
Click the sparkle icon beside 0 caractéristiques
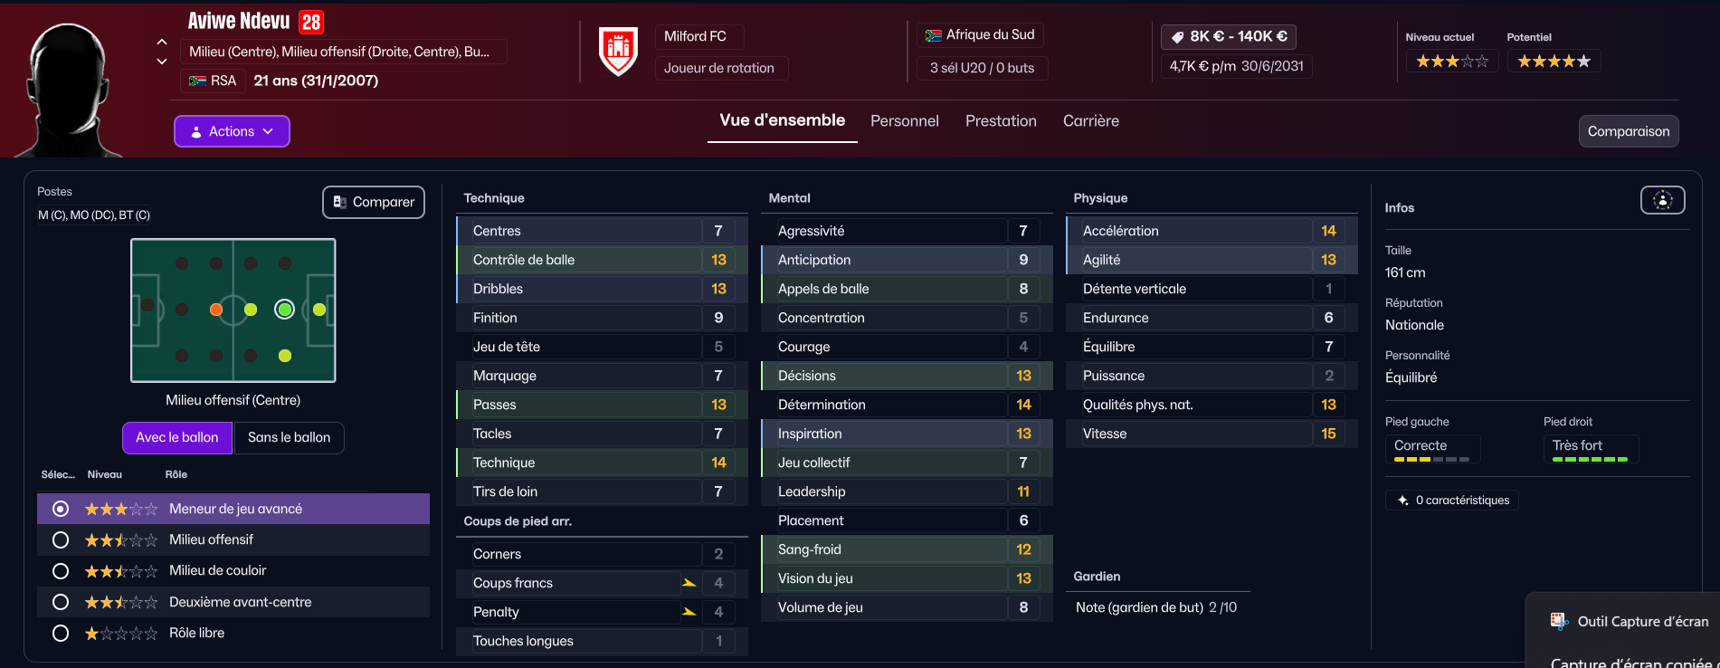tap(1402, 501)
